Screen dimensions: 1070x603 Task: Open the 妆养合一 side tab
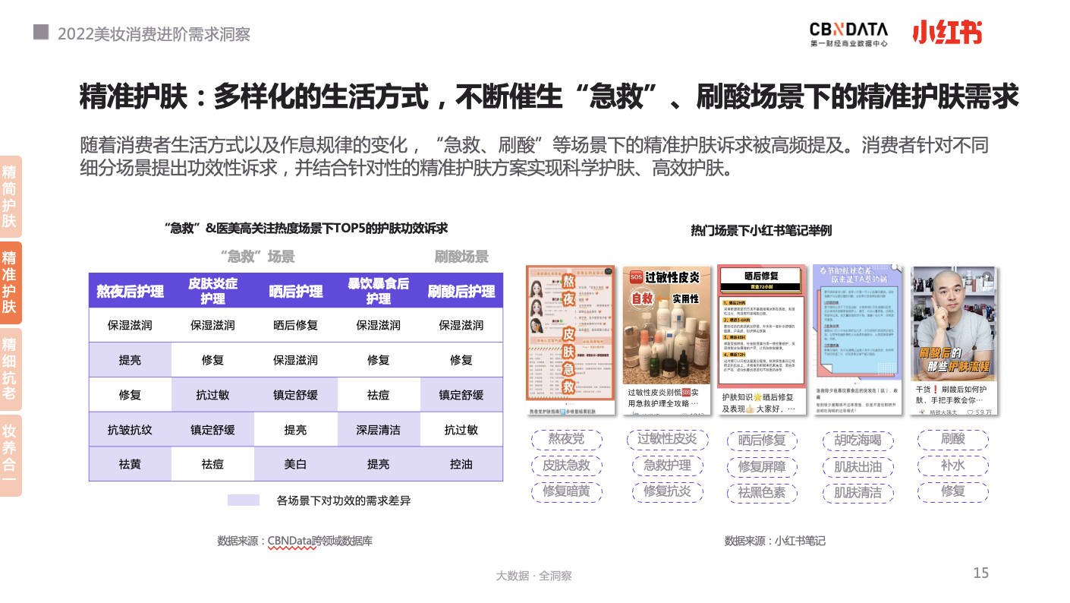point(10,455)
